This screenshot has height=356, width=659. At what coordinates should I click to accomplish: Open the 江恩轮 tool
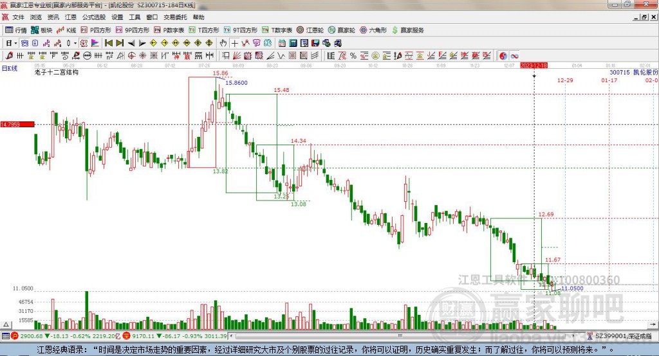click(x=310, y=30)
